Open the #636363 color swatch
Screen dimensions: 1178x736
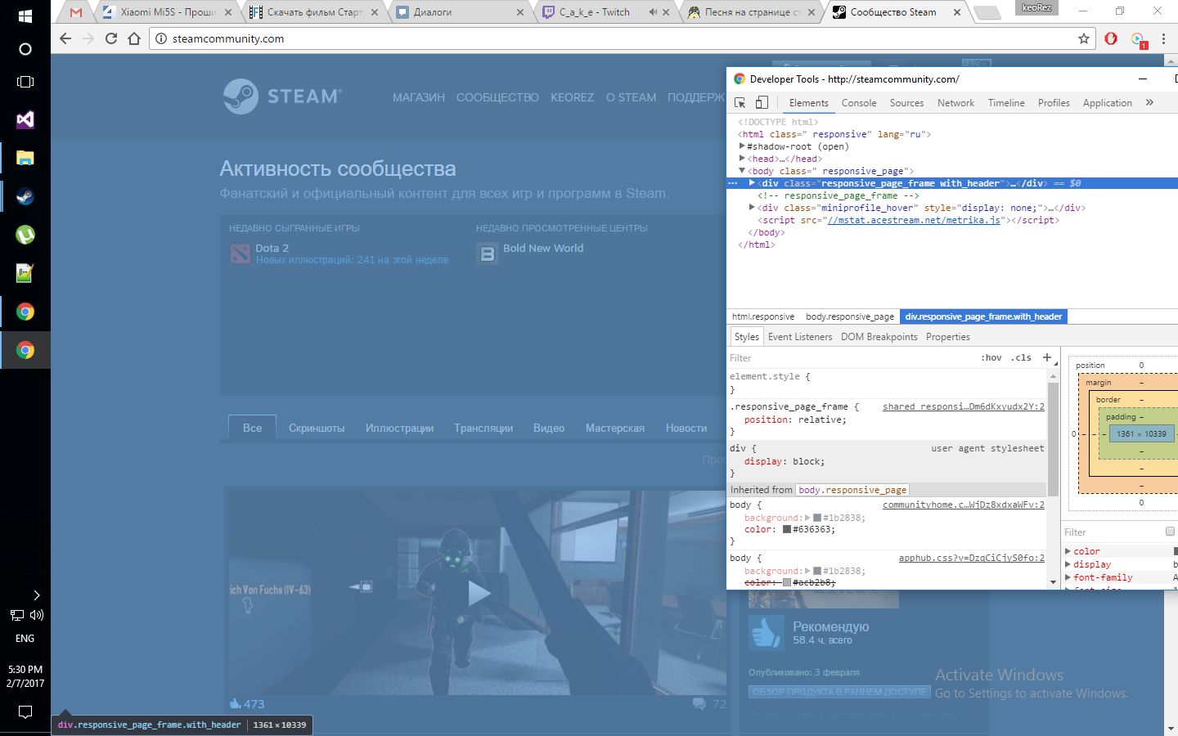point(787,529)
